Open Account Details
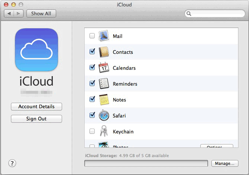 (37, 107)
